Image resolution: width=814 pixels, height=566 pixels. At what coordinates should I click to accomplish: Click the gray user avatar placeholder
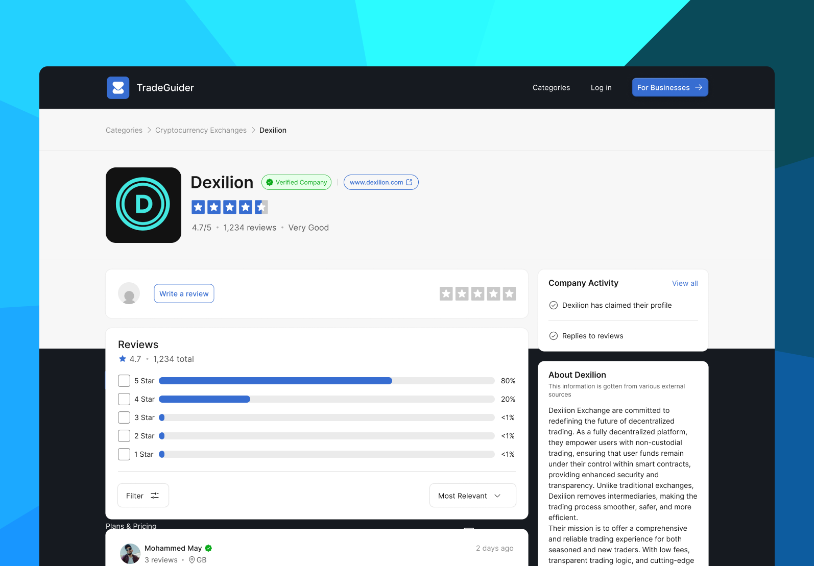coord(129,293)
